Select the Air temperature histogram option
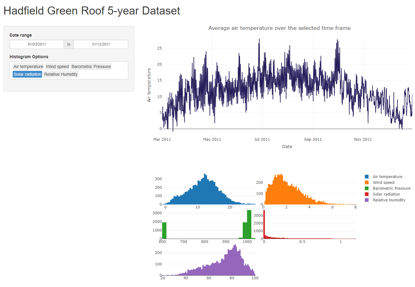 pyautogui.click(x=28, y=67)
